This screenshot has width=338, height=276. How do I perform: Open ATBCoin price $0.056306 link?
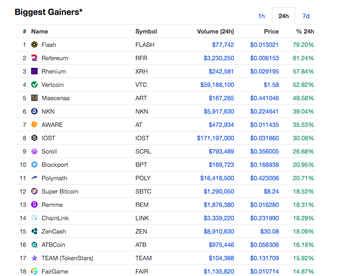[x=264, y=245]
